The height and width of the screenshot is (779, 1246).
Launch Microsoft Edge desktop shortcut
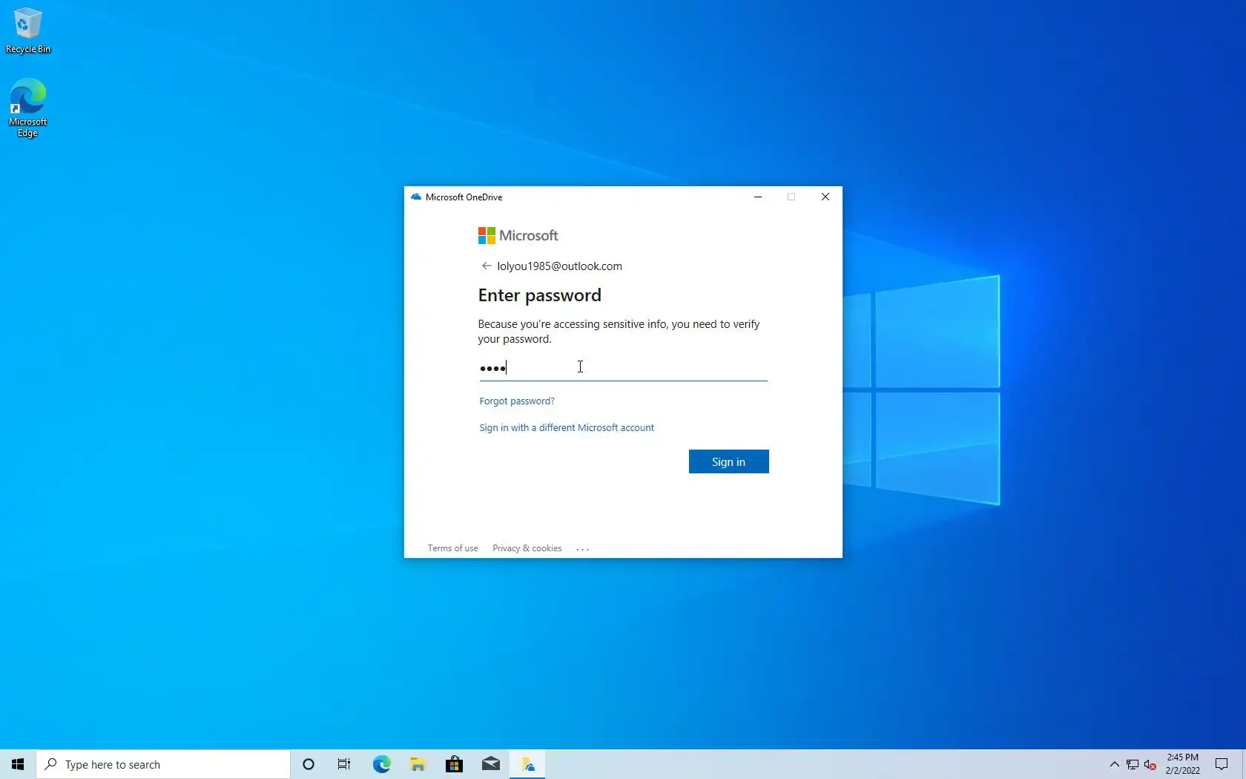click(x=27, y=108)
